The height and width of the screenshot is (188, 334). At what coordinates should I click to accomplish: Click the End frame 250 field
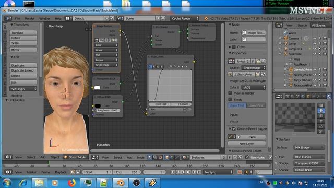tap(127, 172)
